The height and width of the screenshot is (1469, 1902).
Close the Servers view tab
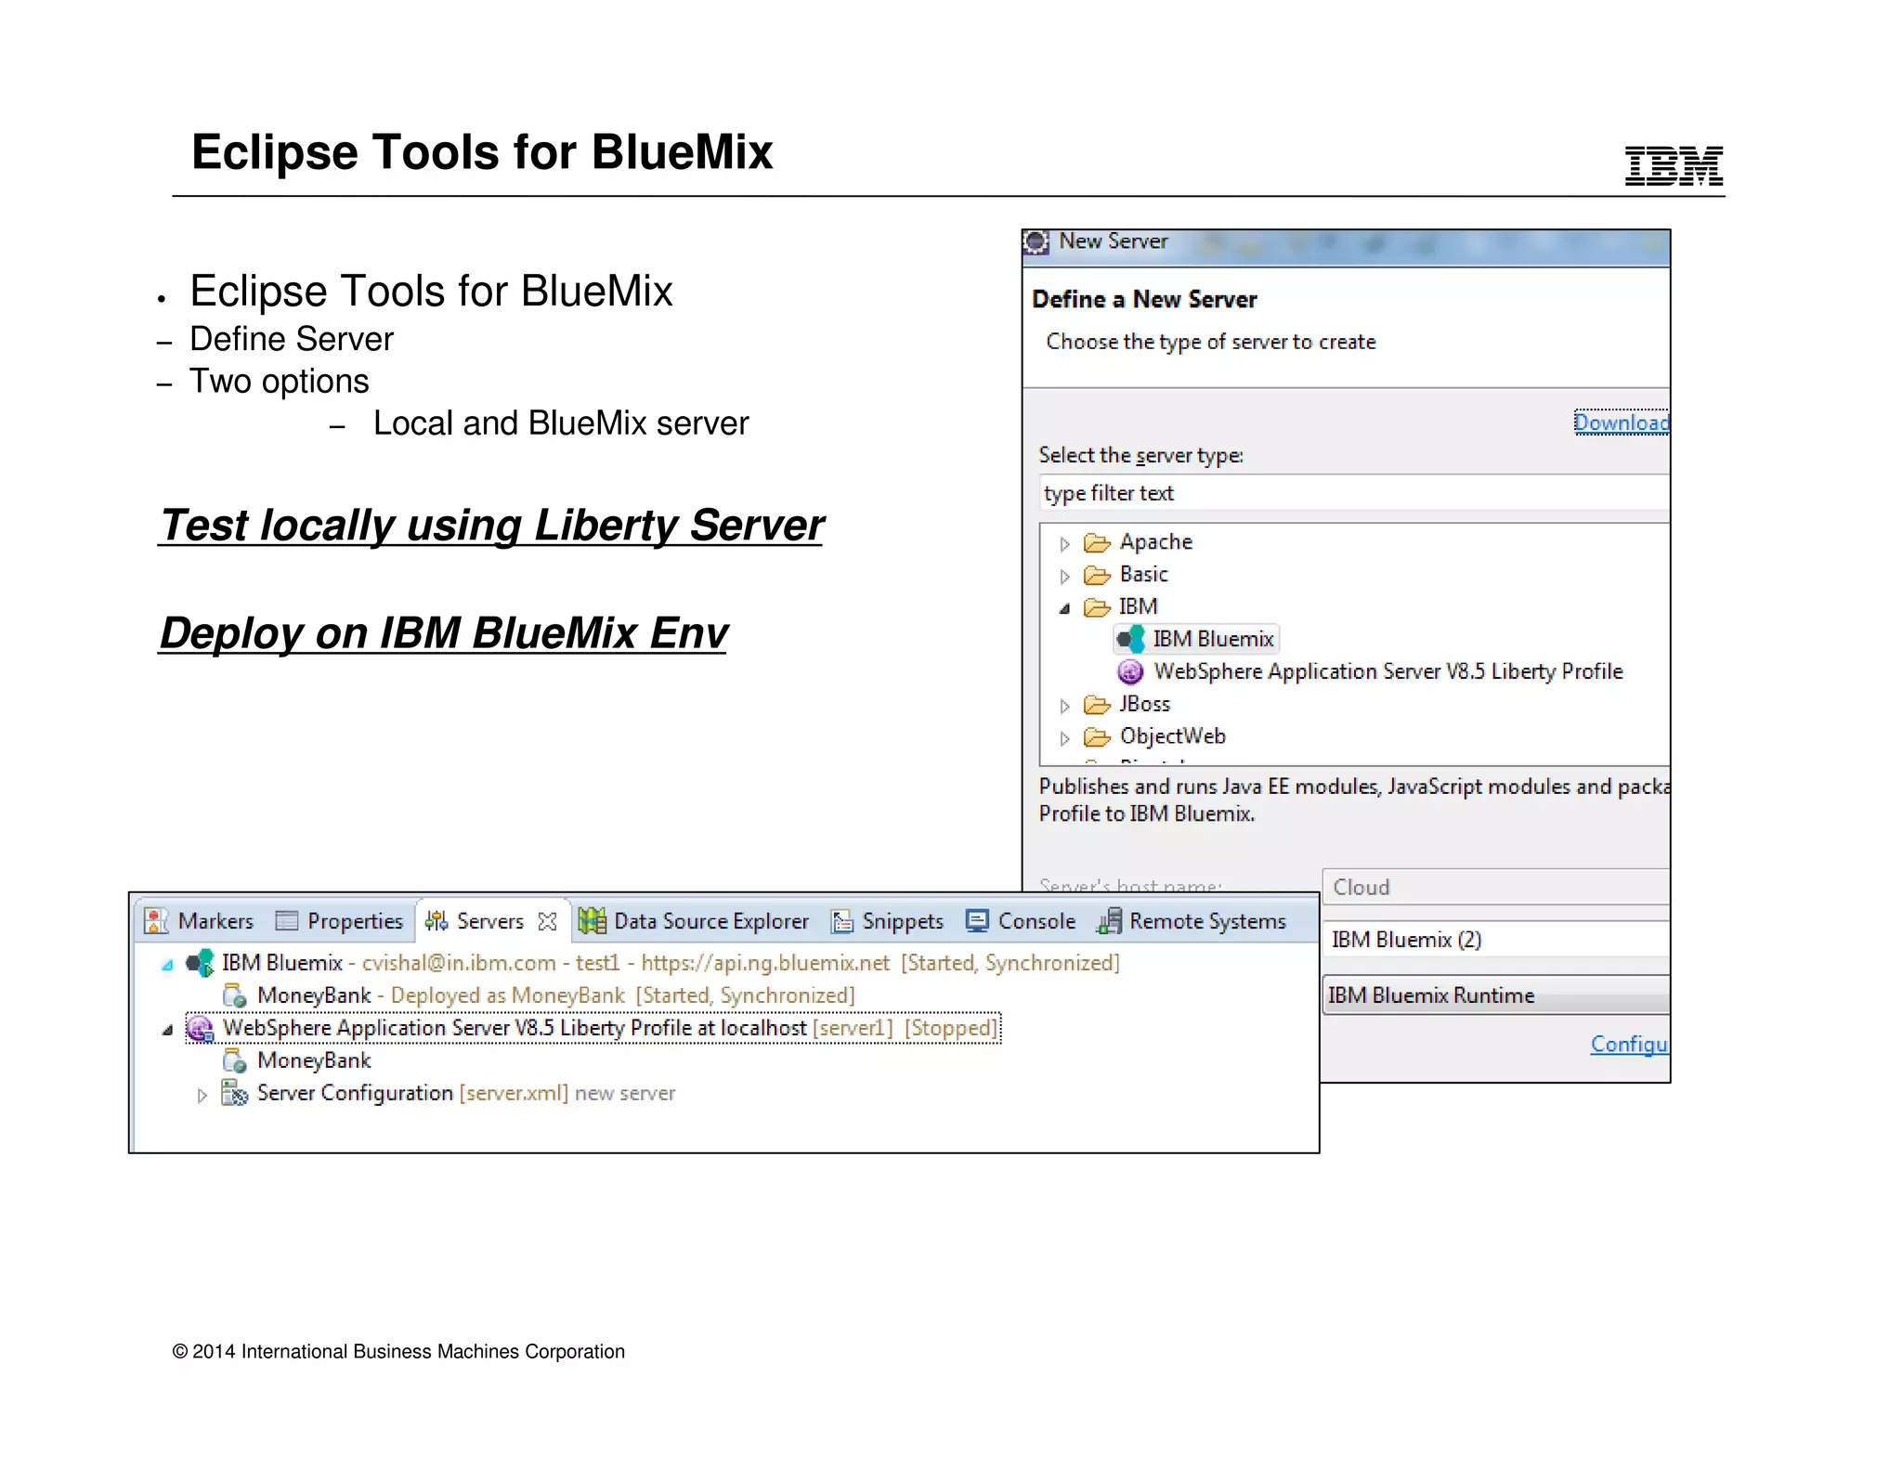tap(548, 921)
